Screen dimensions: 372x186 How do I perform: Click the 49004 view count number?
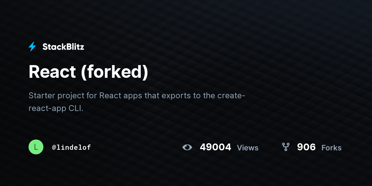pos(215,147)
